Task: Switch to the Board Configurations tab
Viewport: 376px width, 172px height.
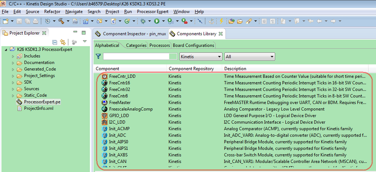Action: point(193,45)
